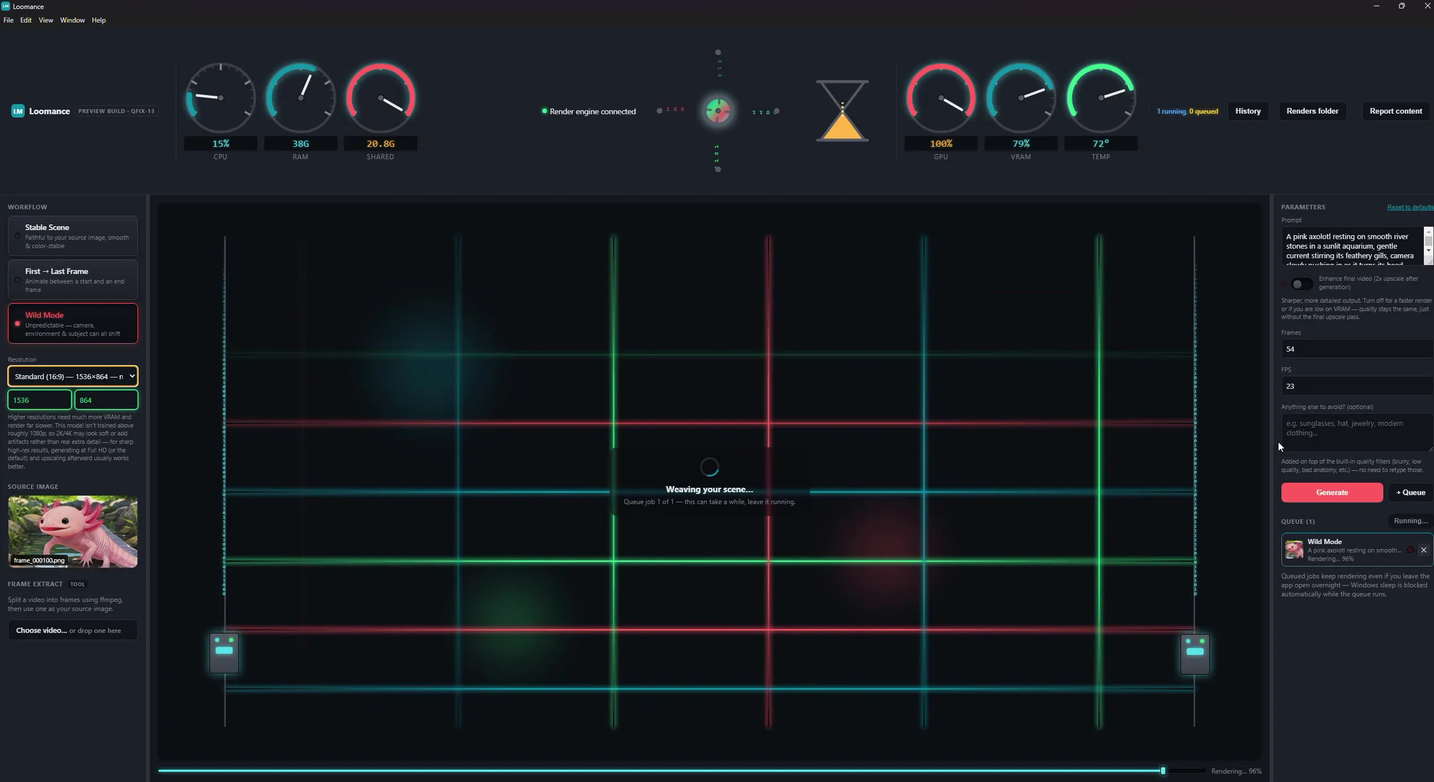The width and height of the screenshot is (1434, 782).
Task: Click the axolotl source image thumbnail
Action: pyautogui.click(x=73, y=531)
